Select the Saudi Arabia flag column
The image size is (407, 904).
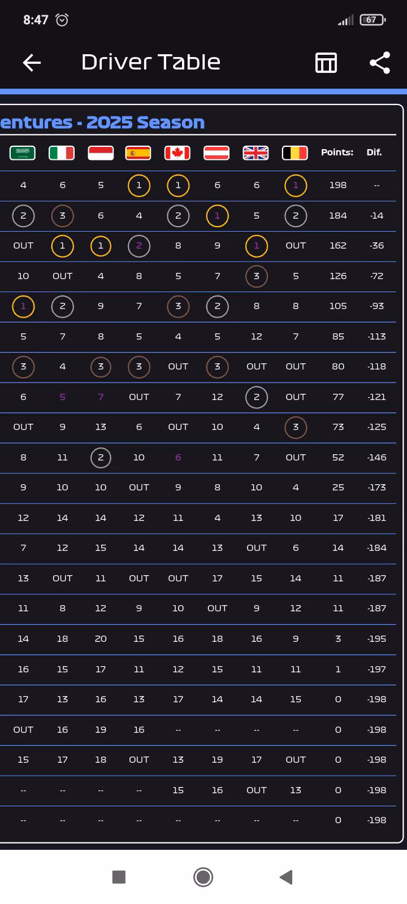pyautogui.click(x=23, y=153)
